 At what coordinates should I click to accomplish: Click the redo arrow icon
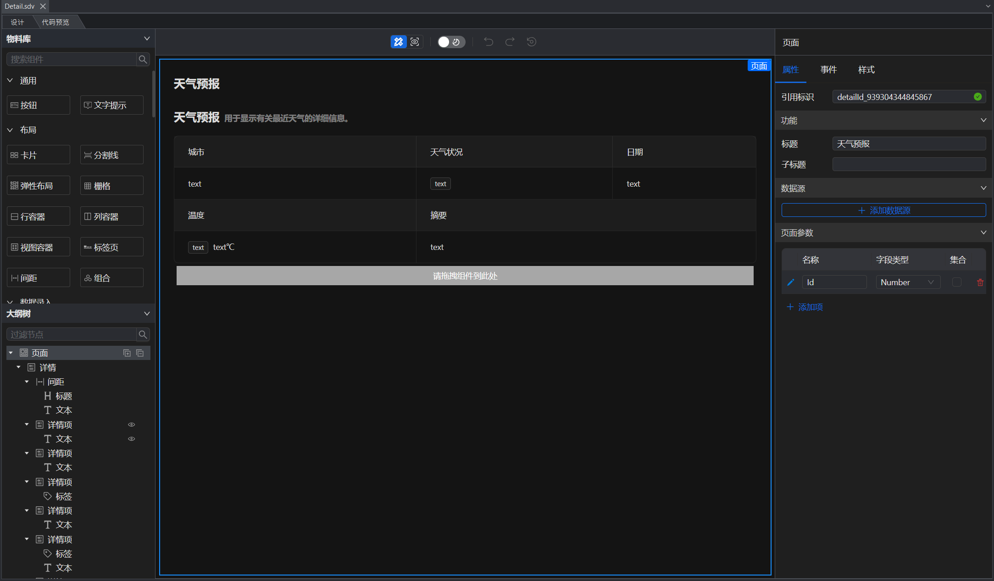coord(510,42)
